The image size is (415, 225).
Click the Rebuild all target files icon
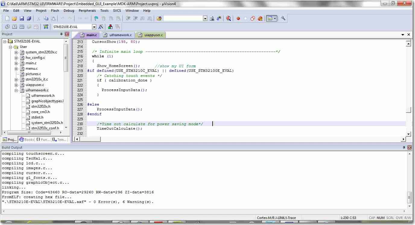21,27
